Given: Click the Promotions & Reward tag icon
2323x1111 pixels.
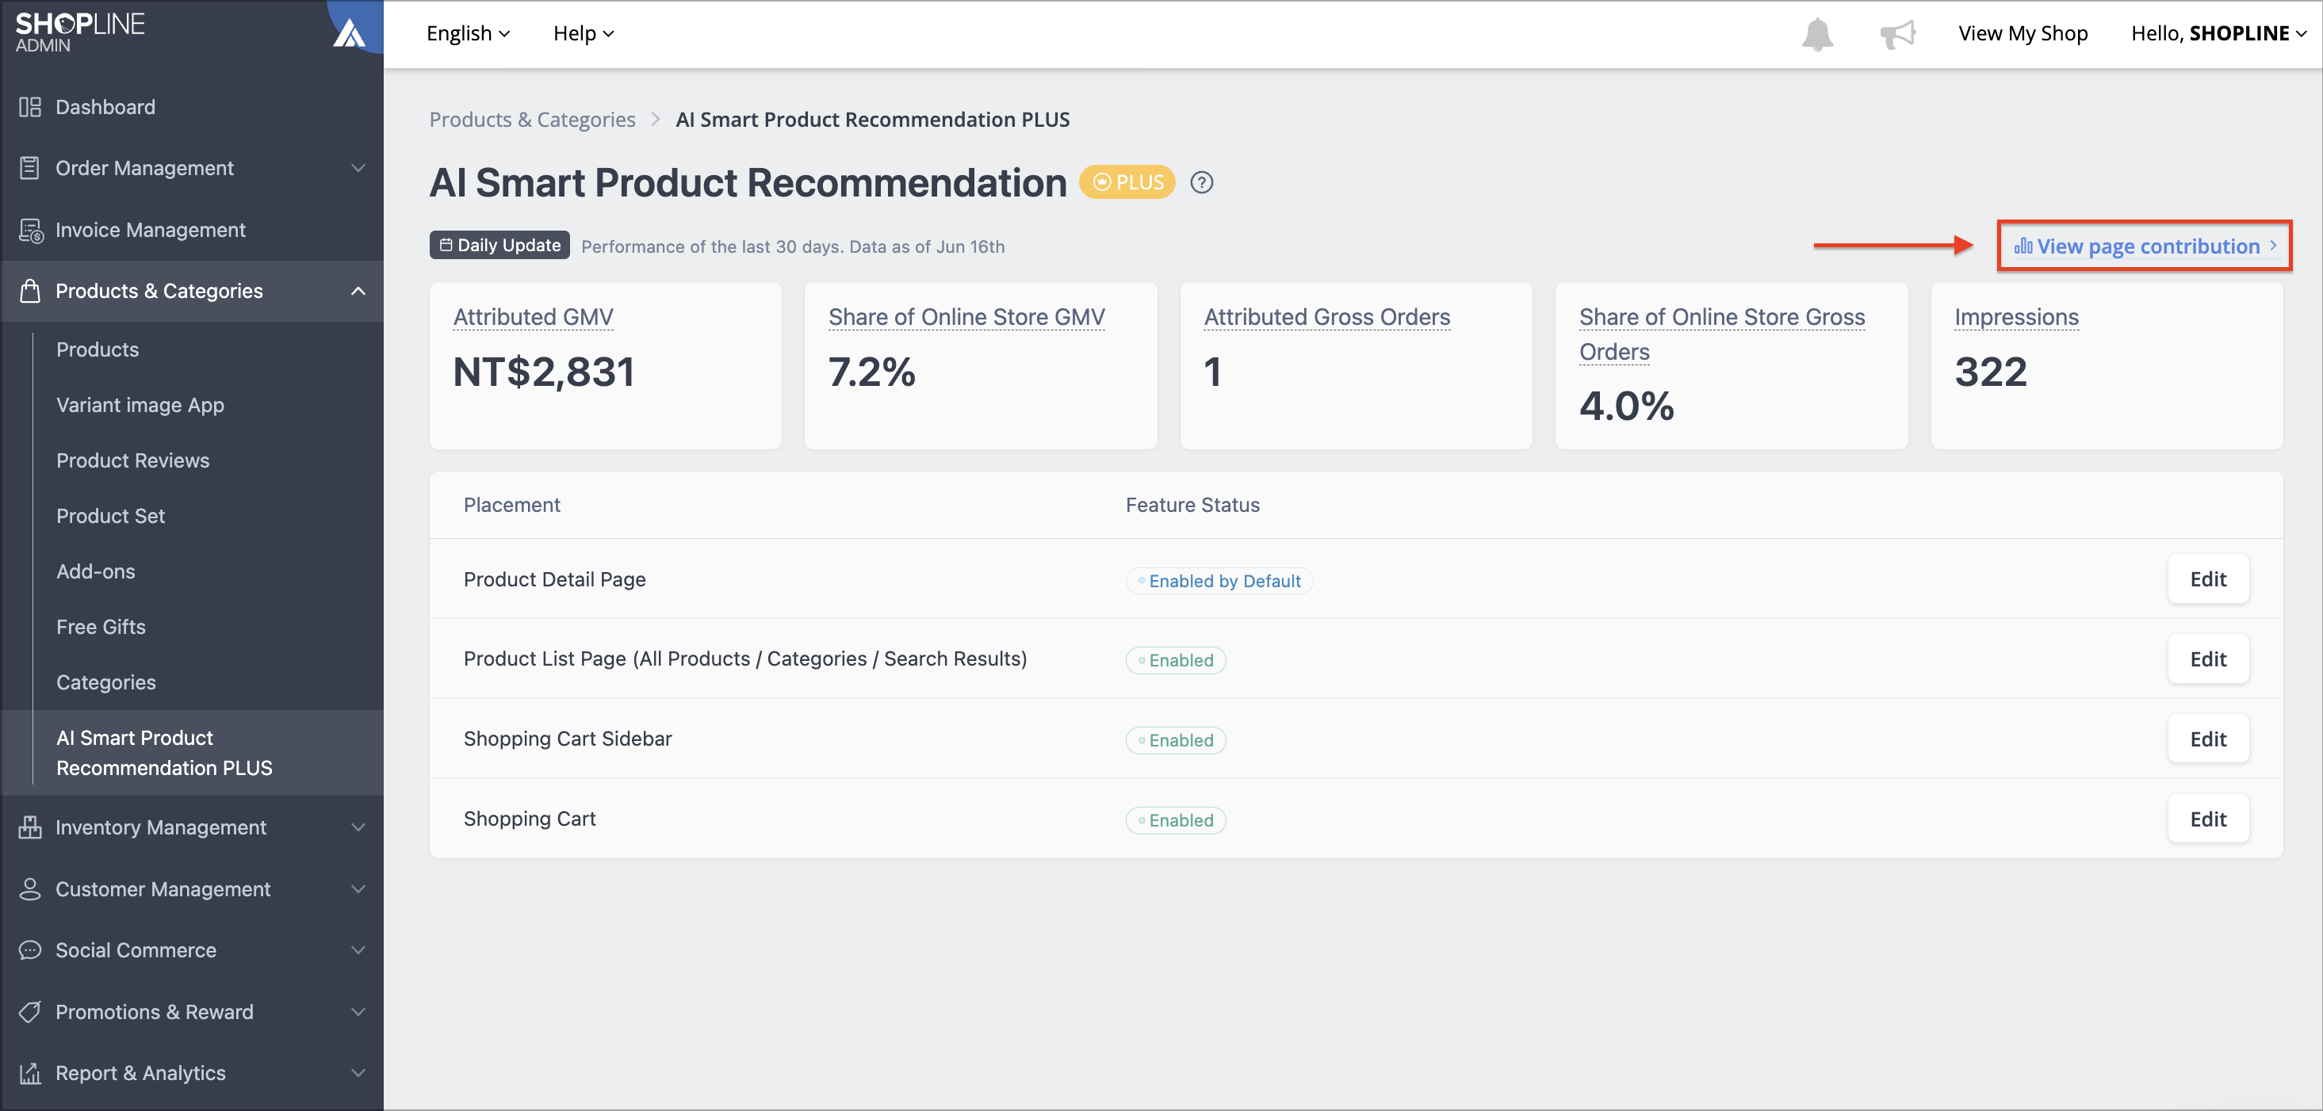Looking at the screenshot, I should [30, 1012].
